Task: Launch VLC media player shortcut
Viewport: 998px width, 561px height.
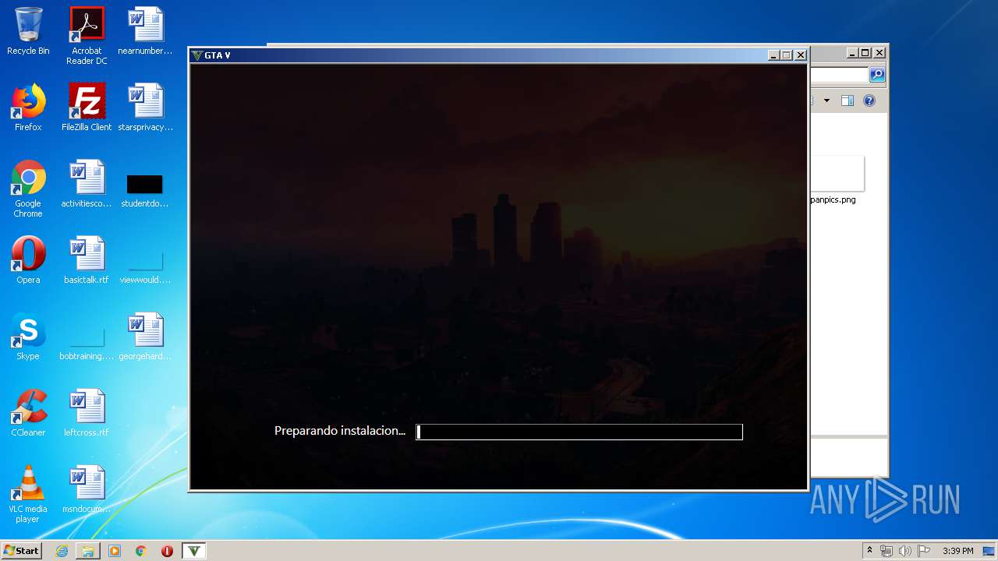Action: pyautogui.click(x=28, y=494)
